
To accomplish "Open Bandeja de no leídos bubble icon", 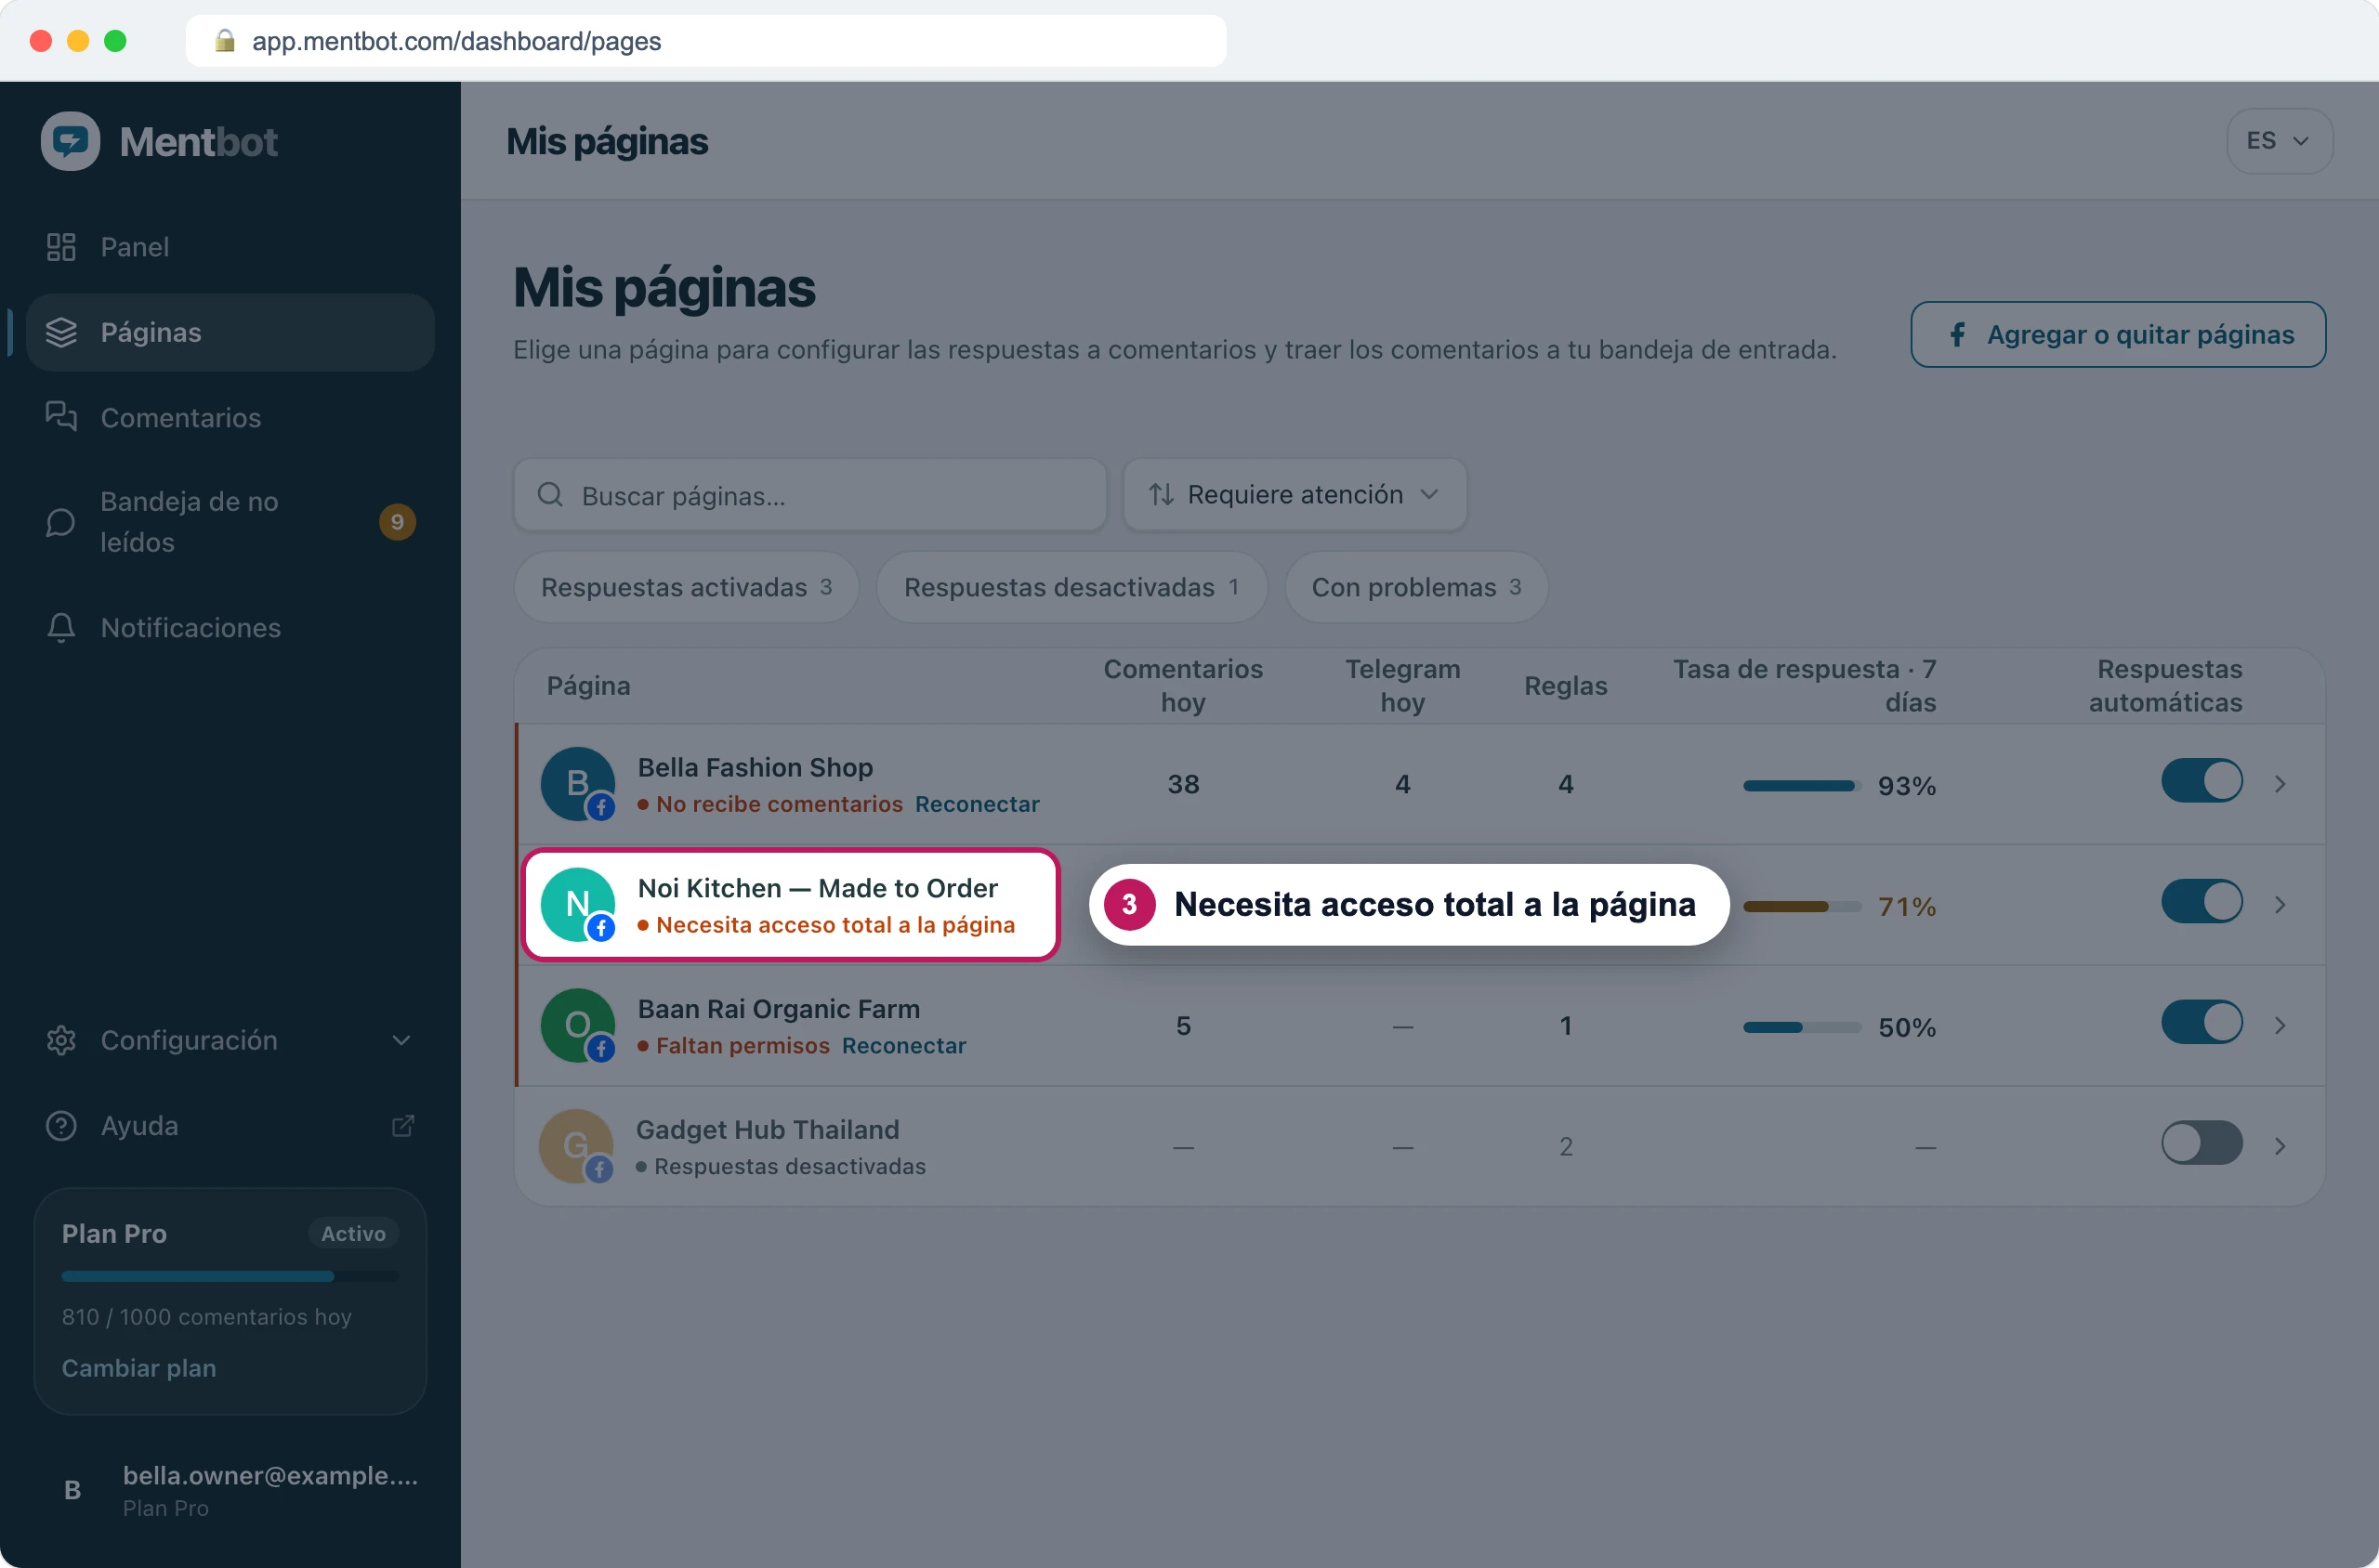I will tap(61, 522).
